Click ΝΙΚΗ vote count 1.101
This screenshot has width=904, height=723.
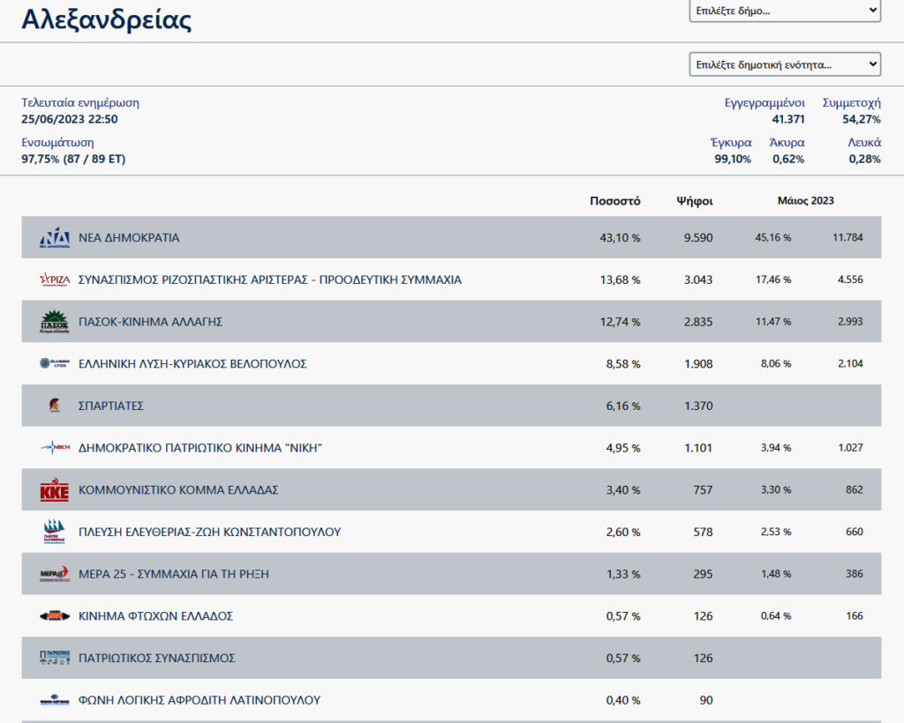pos(698,448)
